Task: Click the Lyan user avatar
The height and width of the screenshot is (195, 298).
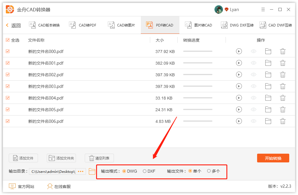Action: pyautogui.click(x=219, y=9)
